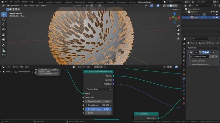Switch perspective/orthographic grid icon
This screenshot has height=123, width=220.
(178, 38)
